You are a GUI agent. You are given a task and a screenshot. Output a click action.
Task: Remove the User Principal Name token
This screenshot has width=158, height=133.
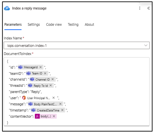tap(54, 98)
